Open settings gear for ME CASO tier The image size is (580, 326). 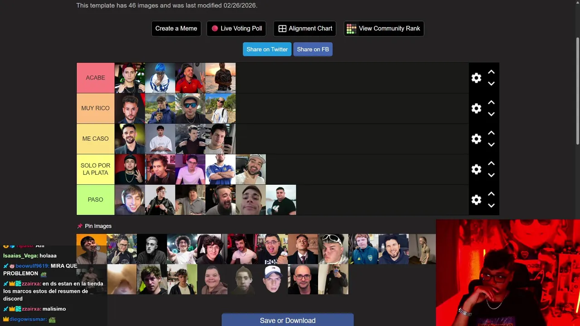point(476,139)
